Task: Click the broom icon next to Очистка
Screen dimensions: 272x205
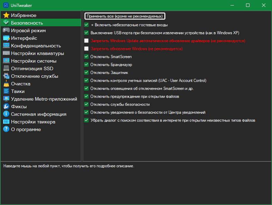Action: (6, 84)
